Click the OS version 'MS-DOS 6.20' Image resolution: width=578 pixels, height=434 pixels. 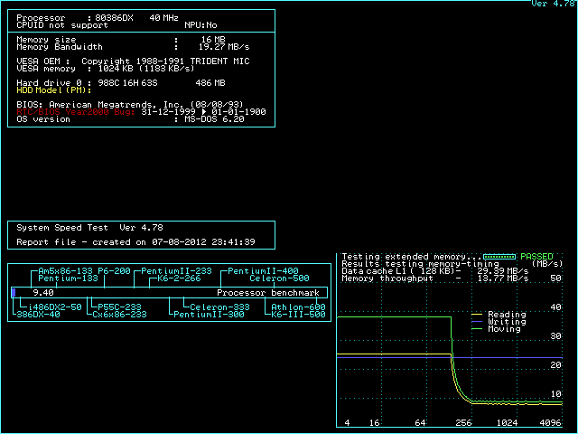click(214, 119)
